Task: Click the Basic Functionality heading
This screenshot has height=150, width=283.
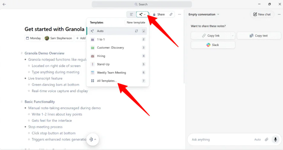Action: tap(40, 102)
